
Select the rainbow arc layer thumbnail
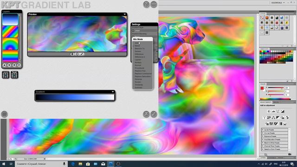tap(10, 44)
